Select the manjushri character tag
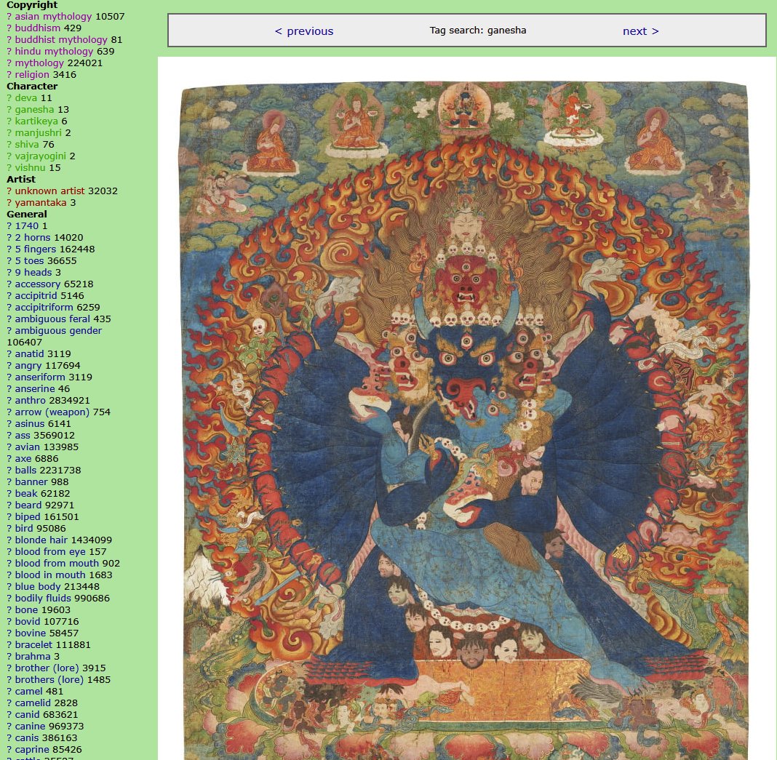 [x=38, y=133]
